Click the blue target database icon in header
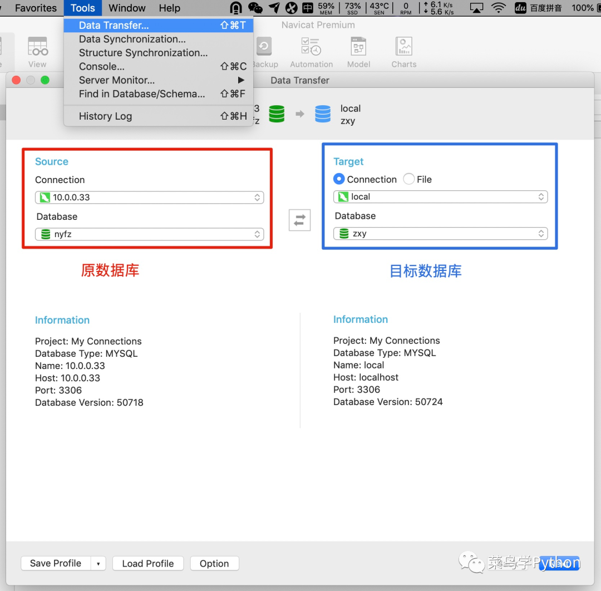 tap(322, 114)
